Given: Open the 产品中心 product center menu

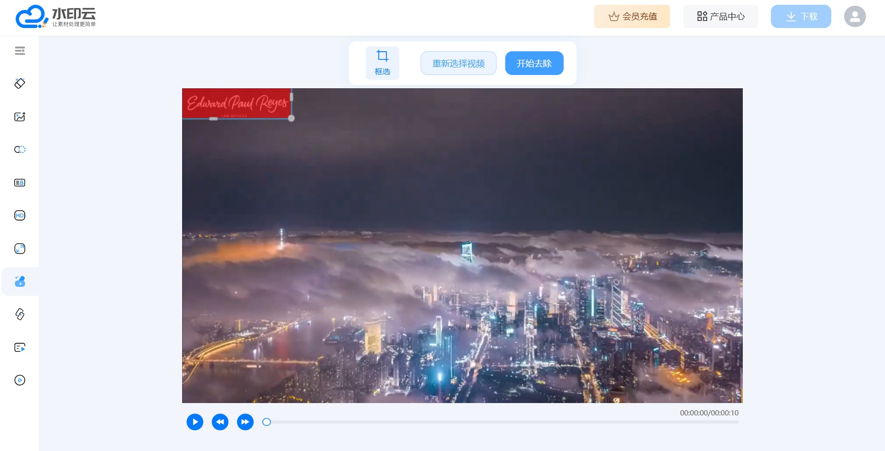Looking at the screenshot, I should [720, 17].
